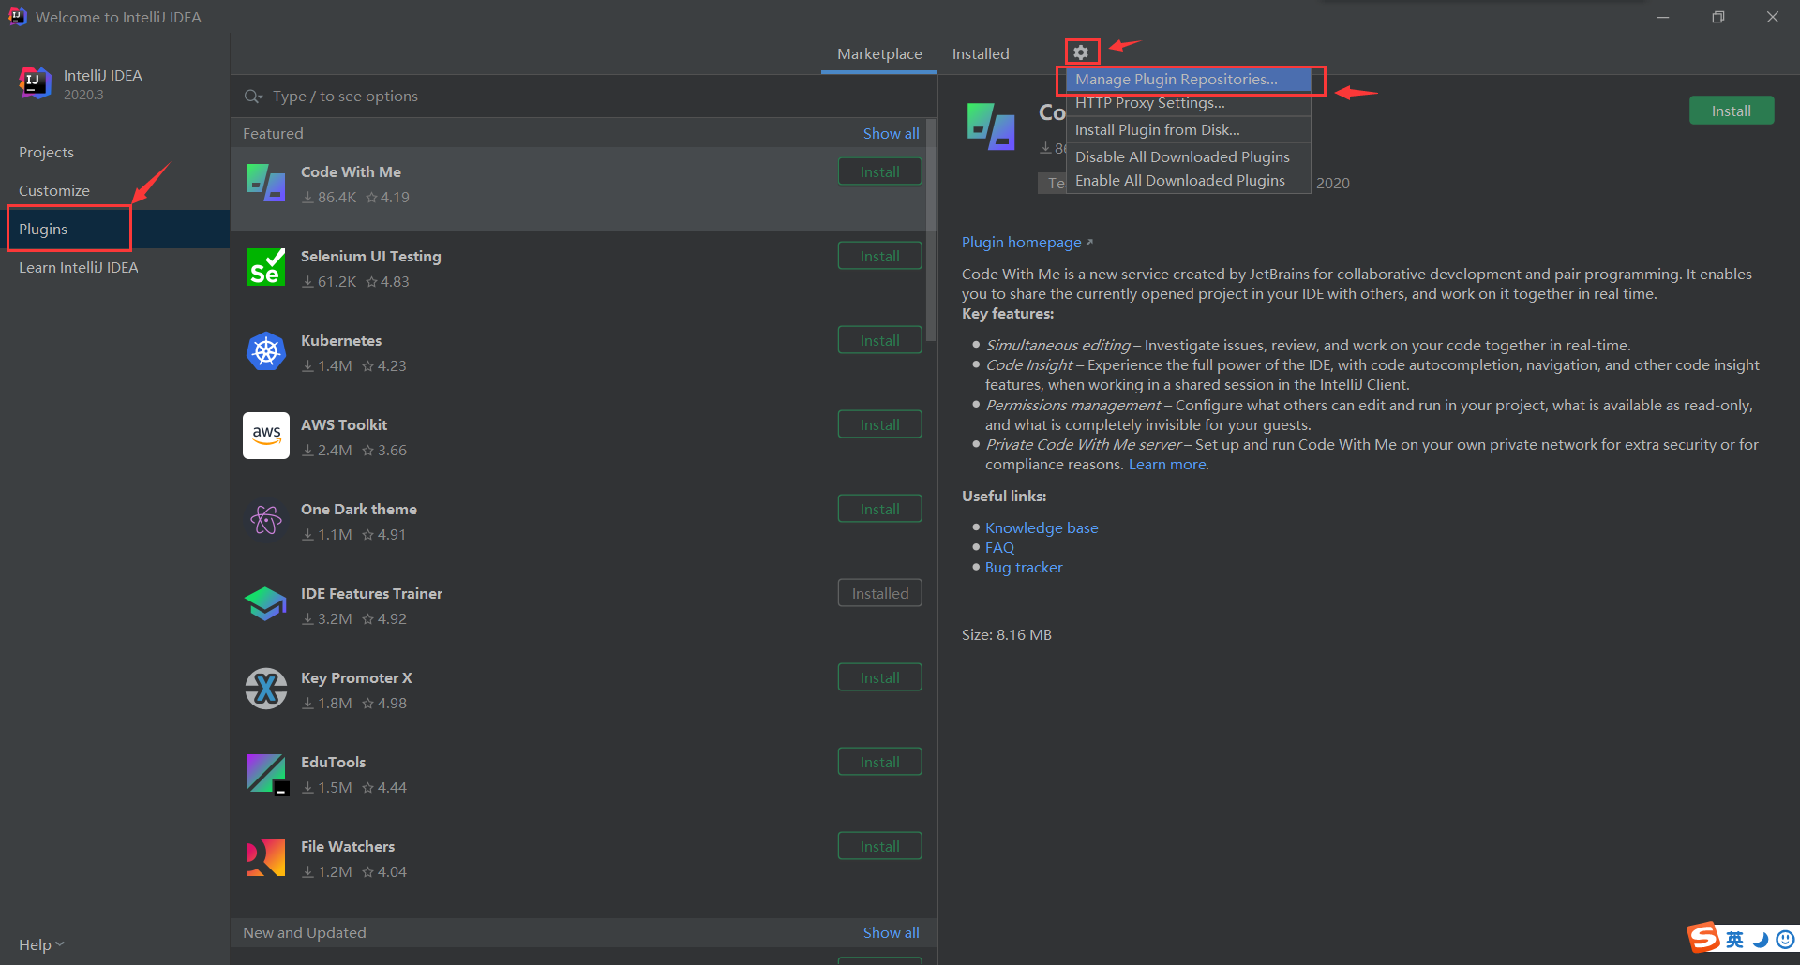
Task: Click the Key Promoter X plugin icon
Action: point(266,689)
